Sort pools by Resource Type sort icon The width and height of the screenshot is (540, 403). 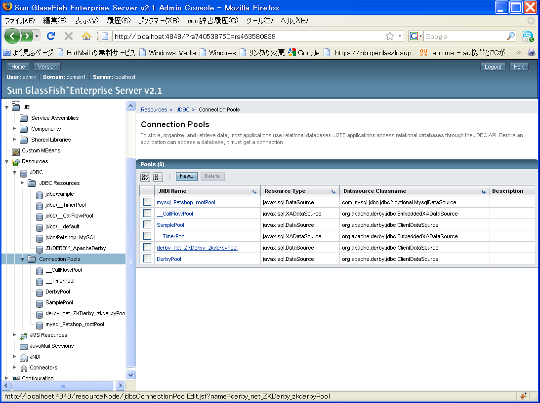click(333, 191)
